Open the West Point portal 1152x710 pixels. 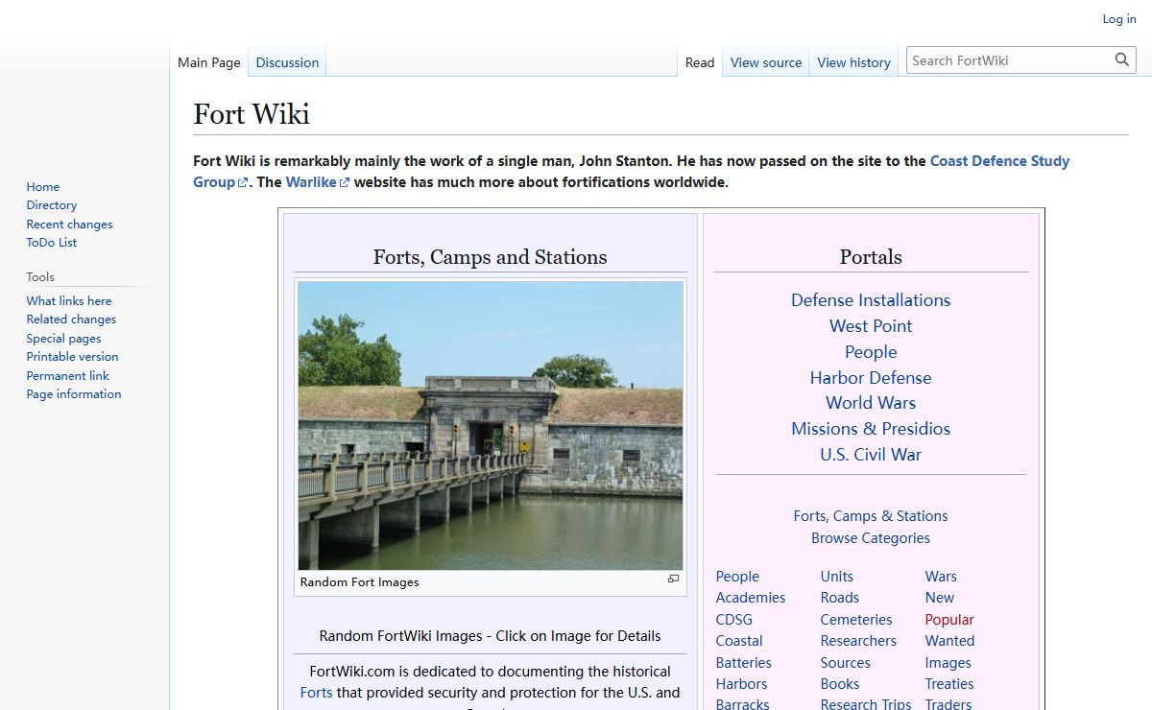tap(870, 326)
